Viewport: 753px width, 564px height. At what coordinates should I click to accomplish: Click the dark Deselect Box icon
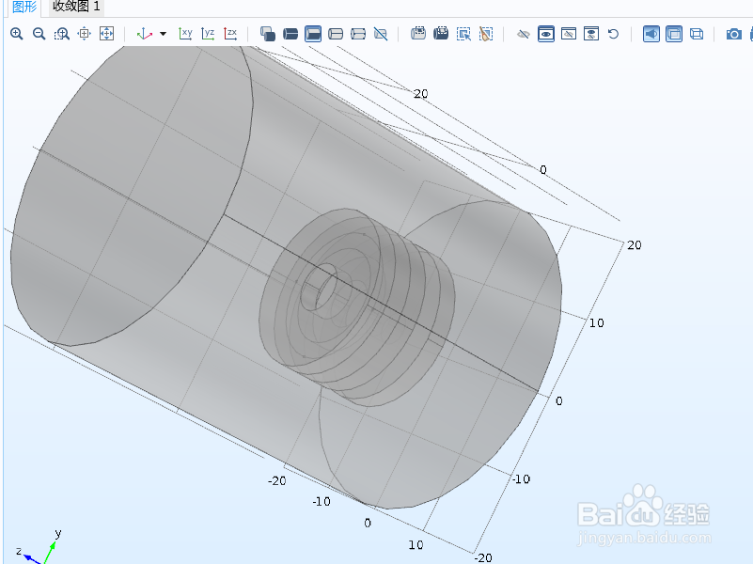(441, 34)
